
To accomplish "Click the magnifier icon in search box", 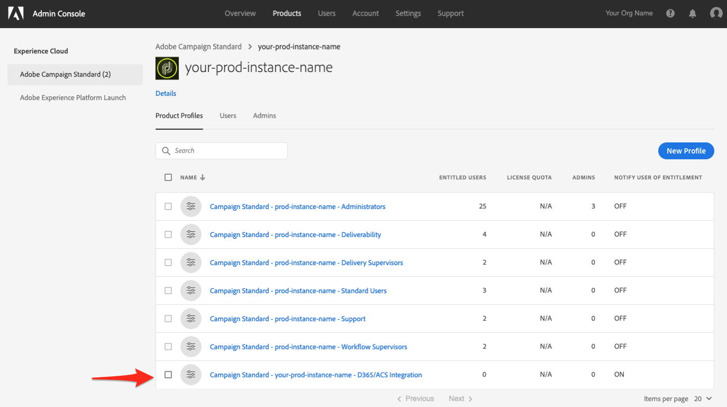I will [x=166, y=151].
